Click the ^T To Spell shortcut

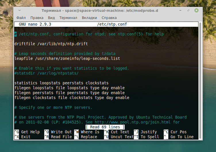coord(146,137)
